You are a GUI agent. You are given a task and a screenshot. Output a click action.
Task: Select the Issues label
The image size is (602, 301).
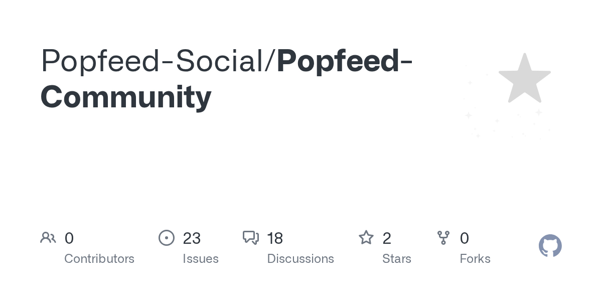(201, 259)
